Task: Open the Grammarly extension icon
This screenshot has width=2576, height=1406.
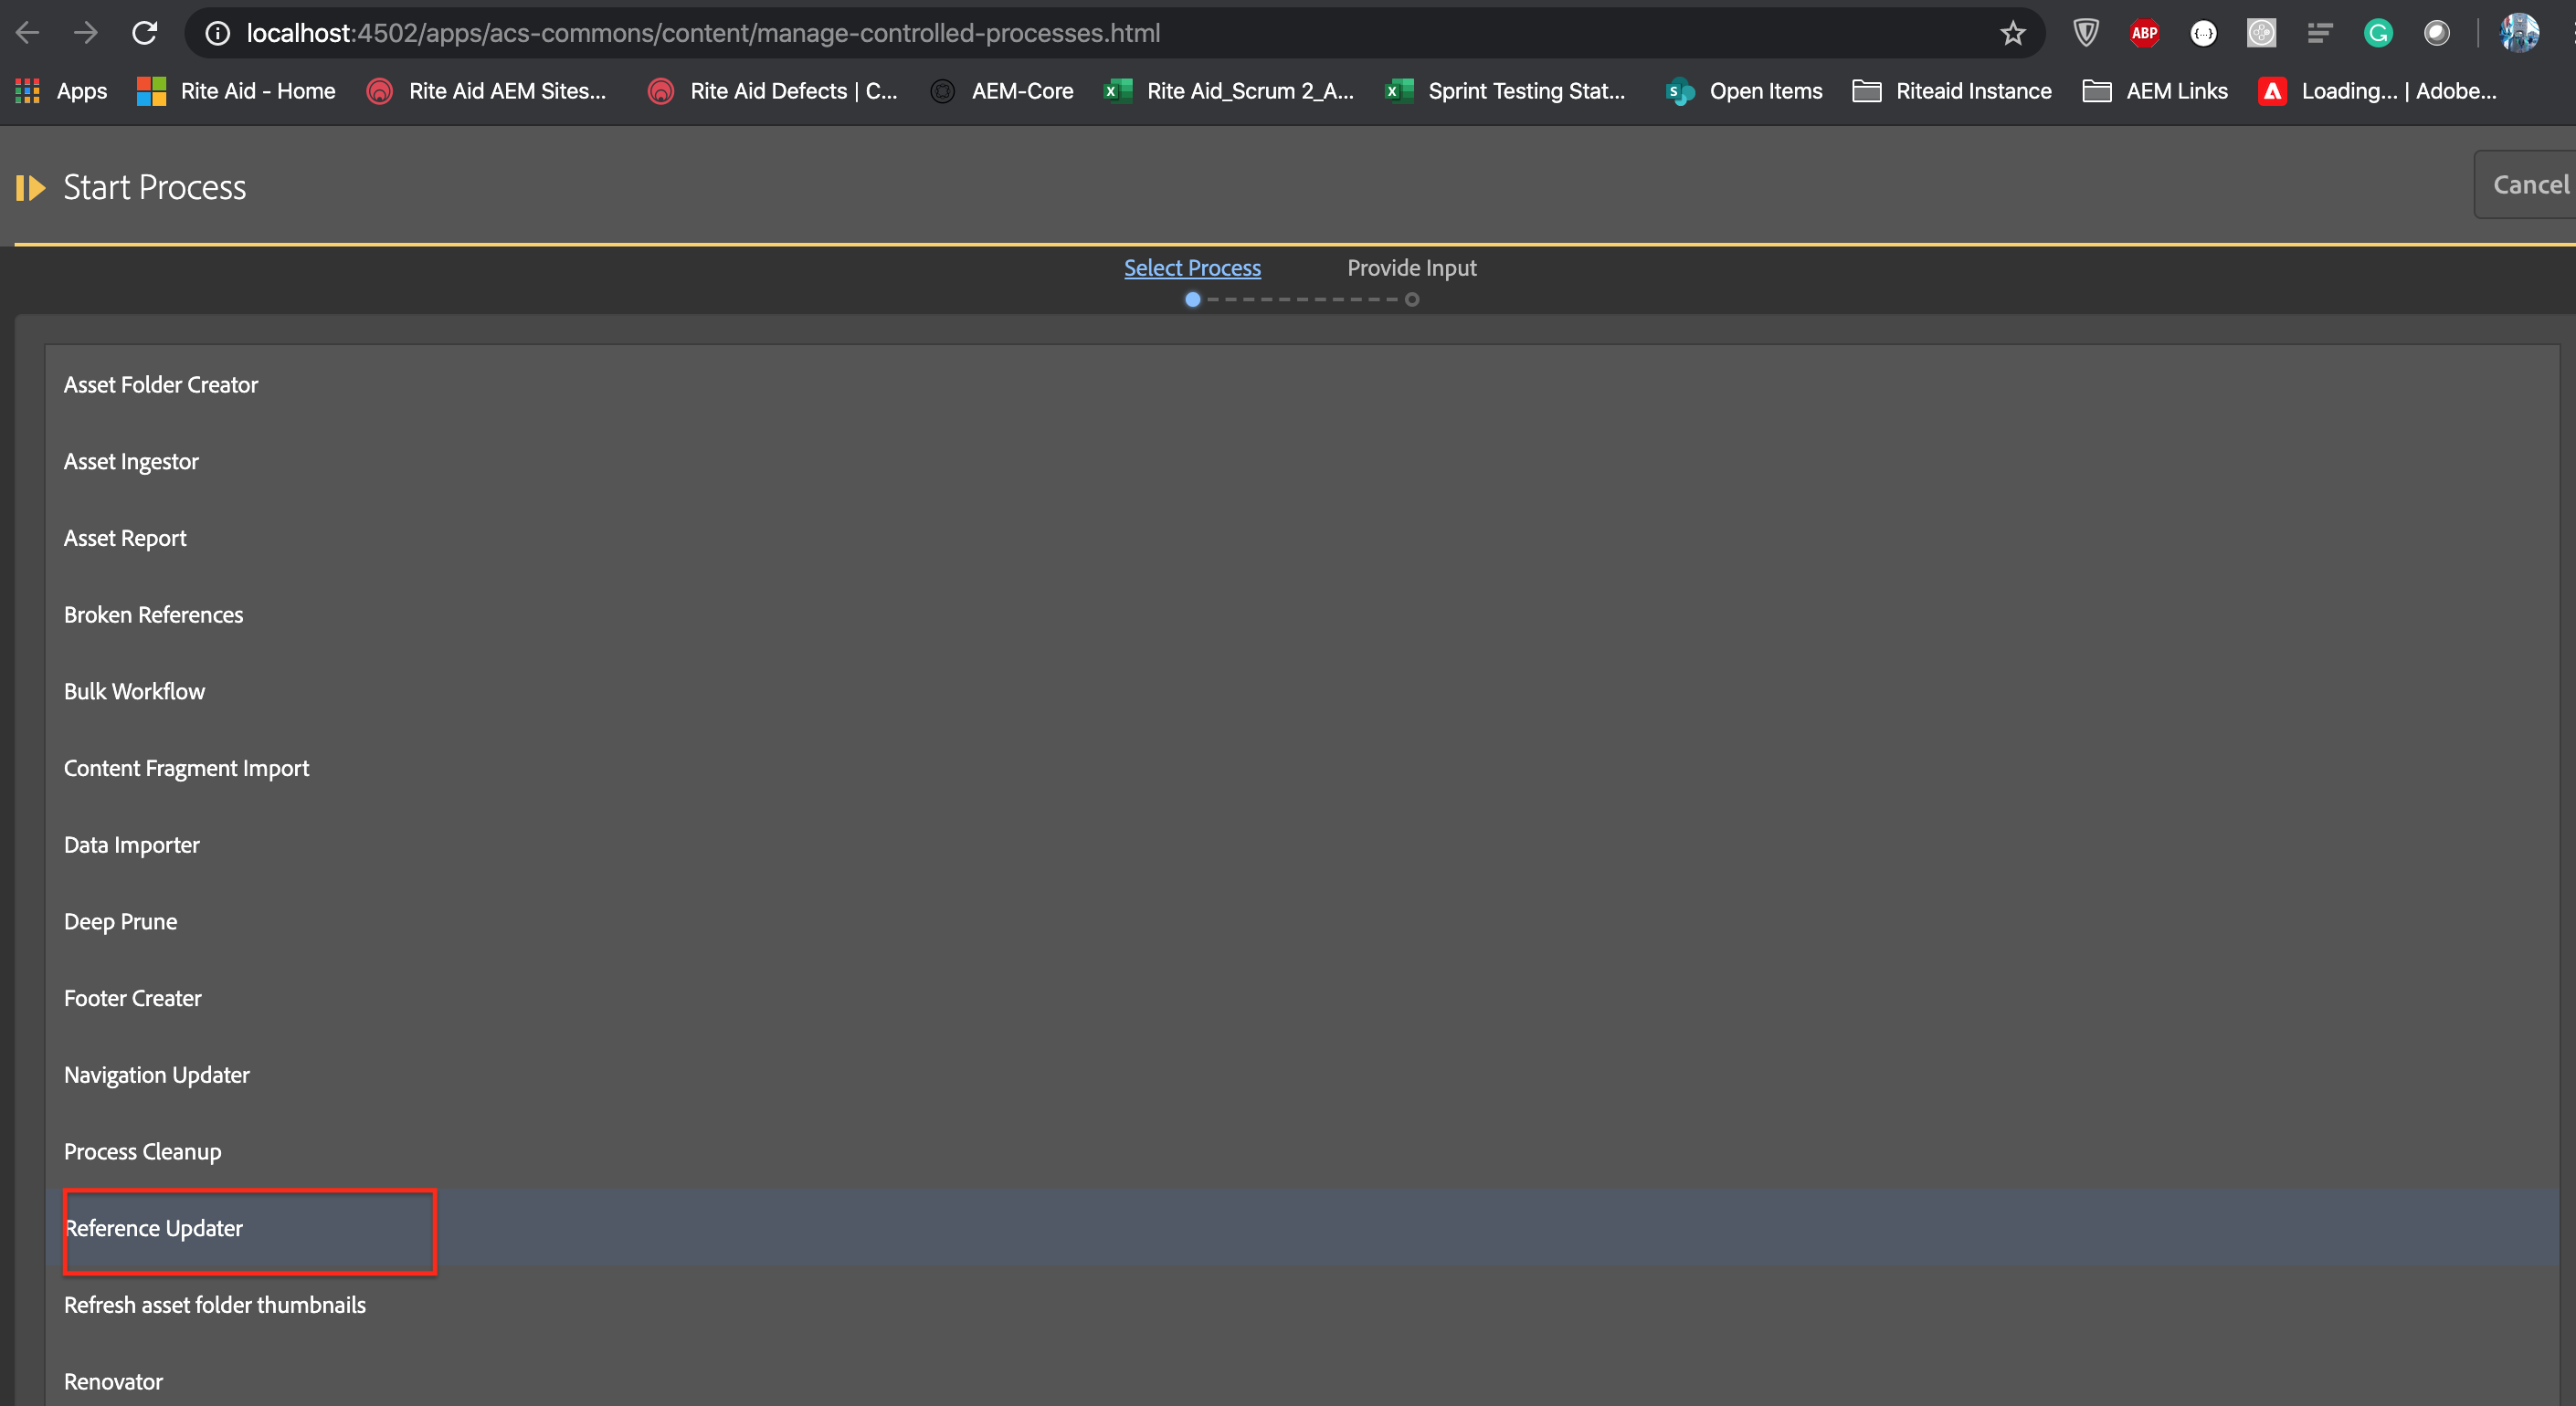Action: pyautogui.click(x=2377, y=33)
